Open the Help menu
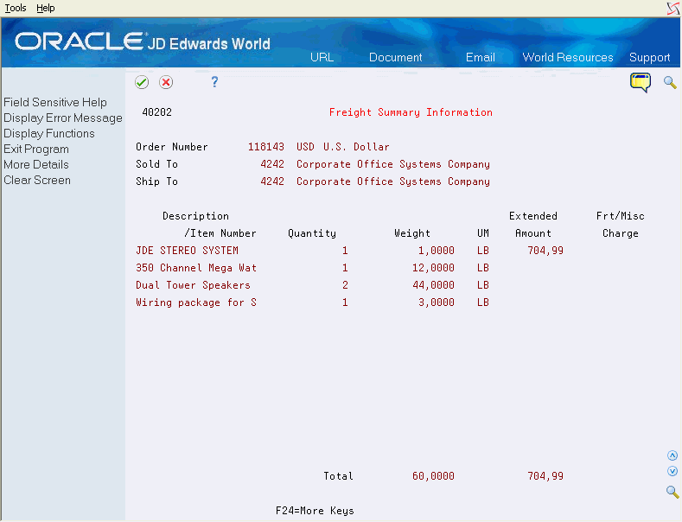The width and height of the screenshot is (682, 522). point(45,8)
